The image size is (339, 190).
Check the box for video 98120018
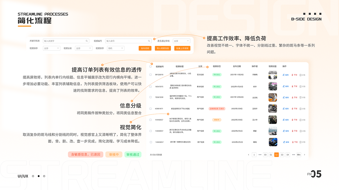click(151, 75)
